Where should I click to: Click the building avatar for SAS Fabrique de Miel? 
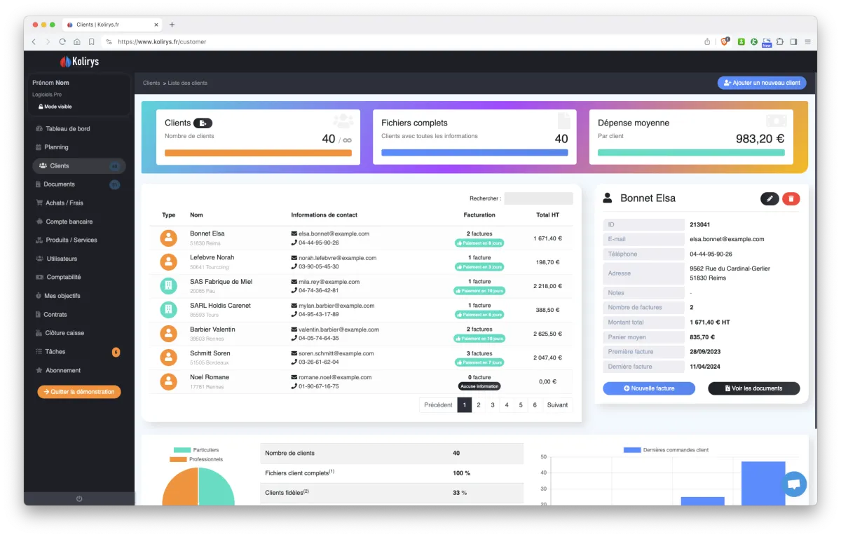(168, 285)
